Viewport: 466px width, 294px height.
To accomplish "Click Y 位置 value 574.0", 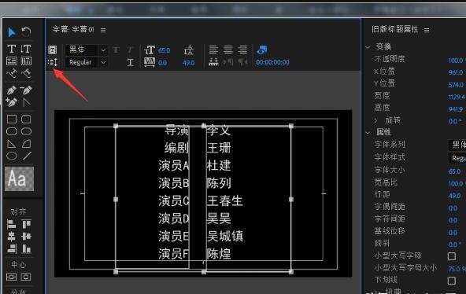I will coord(456,85).
